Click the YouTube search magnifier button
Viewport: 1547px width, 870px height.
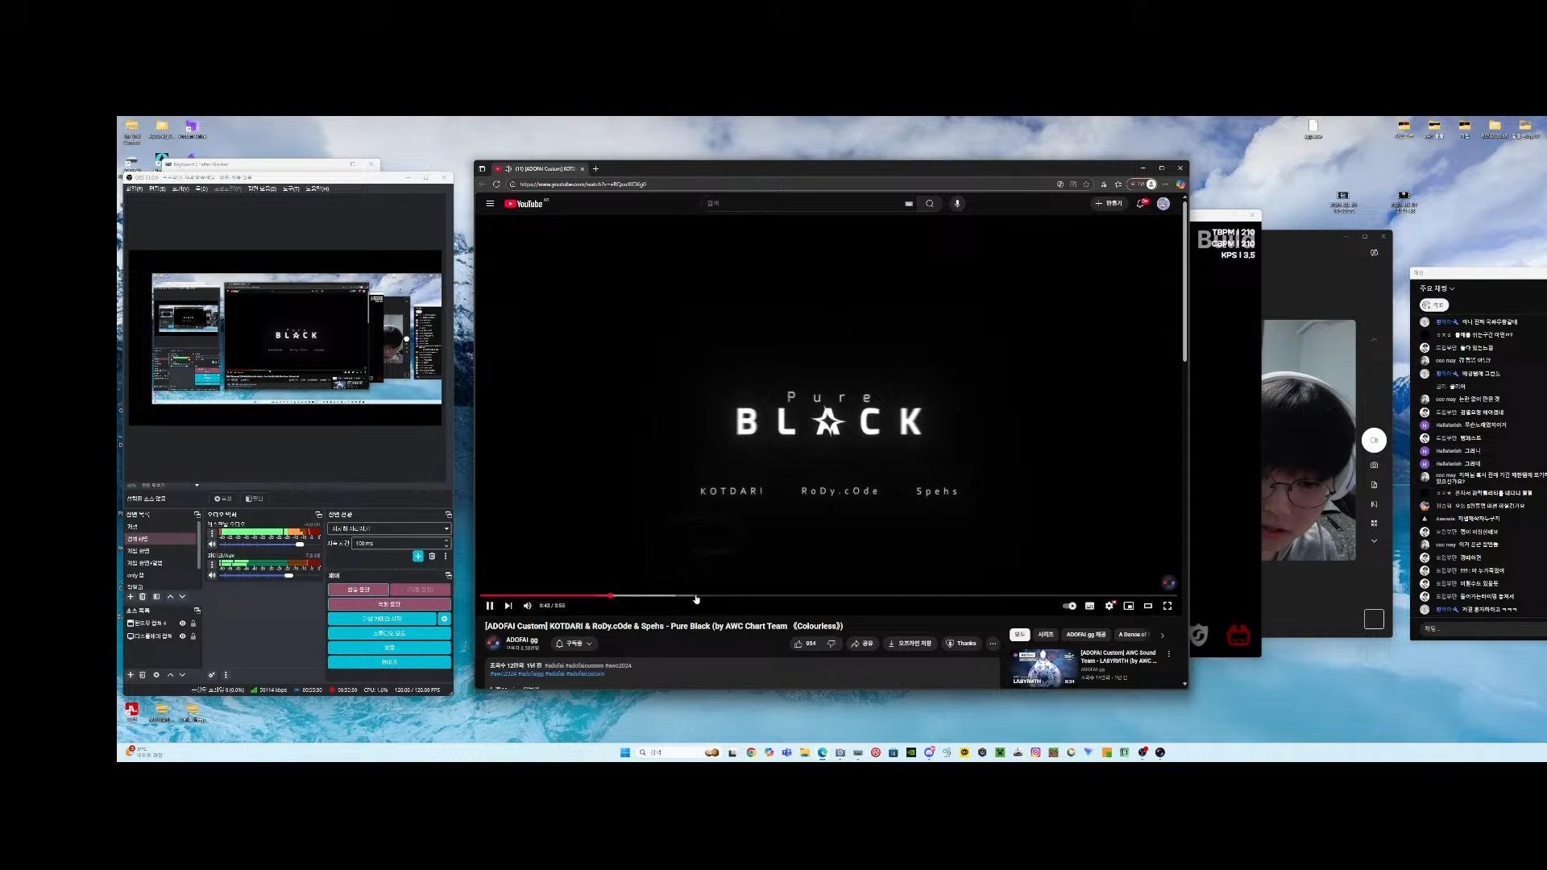pyautogui.click(x=930, y=204)
